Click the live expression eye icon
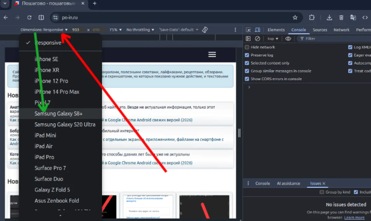371x221 pixels. click(x=288, y=39)
